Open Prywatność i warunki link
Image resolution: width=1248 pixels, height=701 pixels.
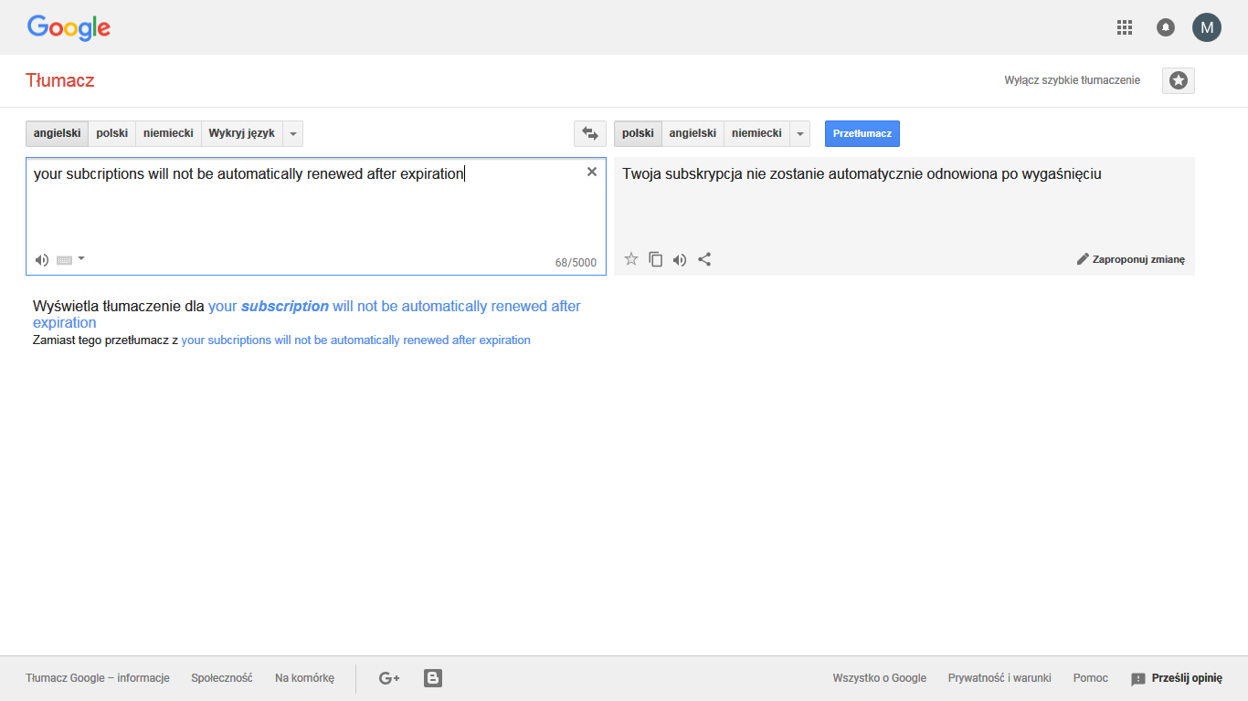coord(999,678)
